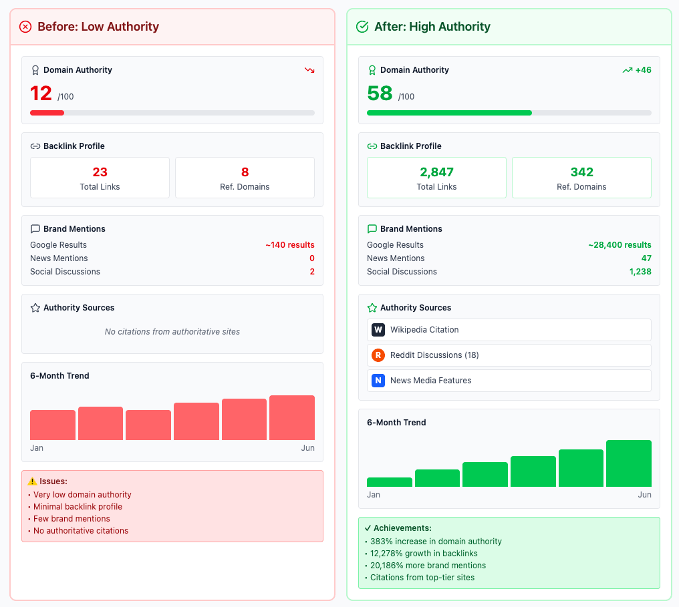Click the 6-Month Trend title in After panel
679x607 pixels.
tap(396, 423)
